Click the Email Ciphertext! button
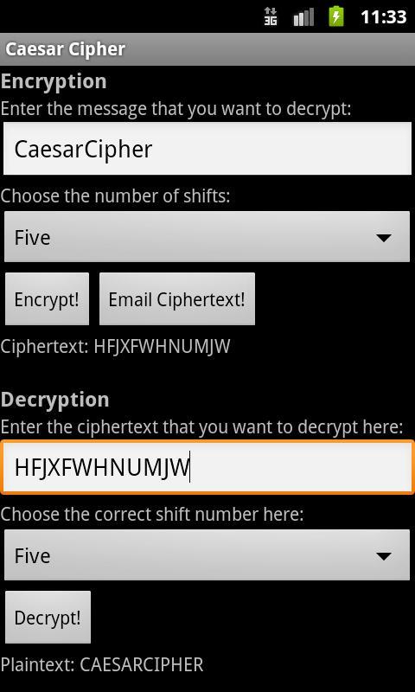This screenshot has height=692, width=415. [x=177, y=298]
